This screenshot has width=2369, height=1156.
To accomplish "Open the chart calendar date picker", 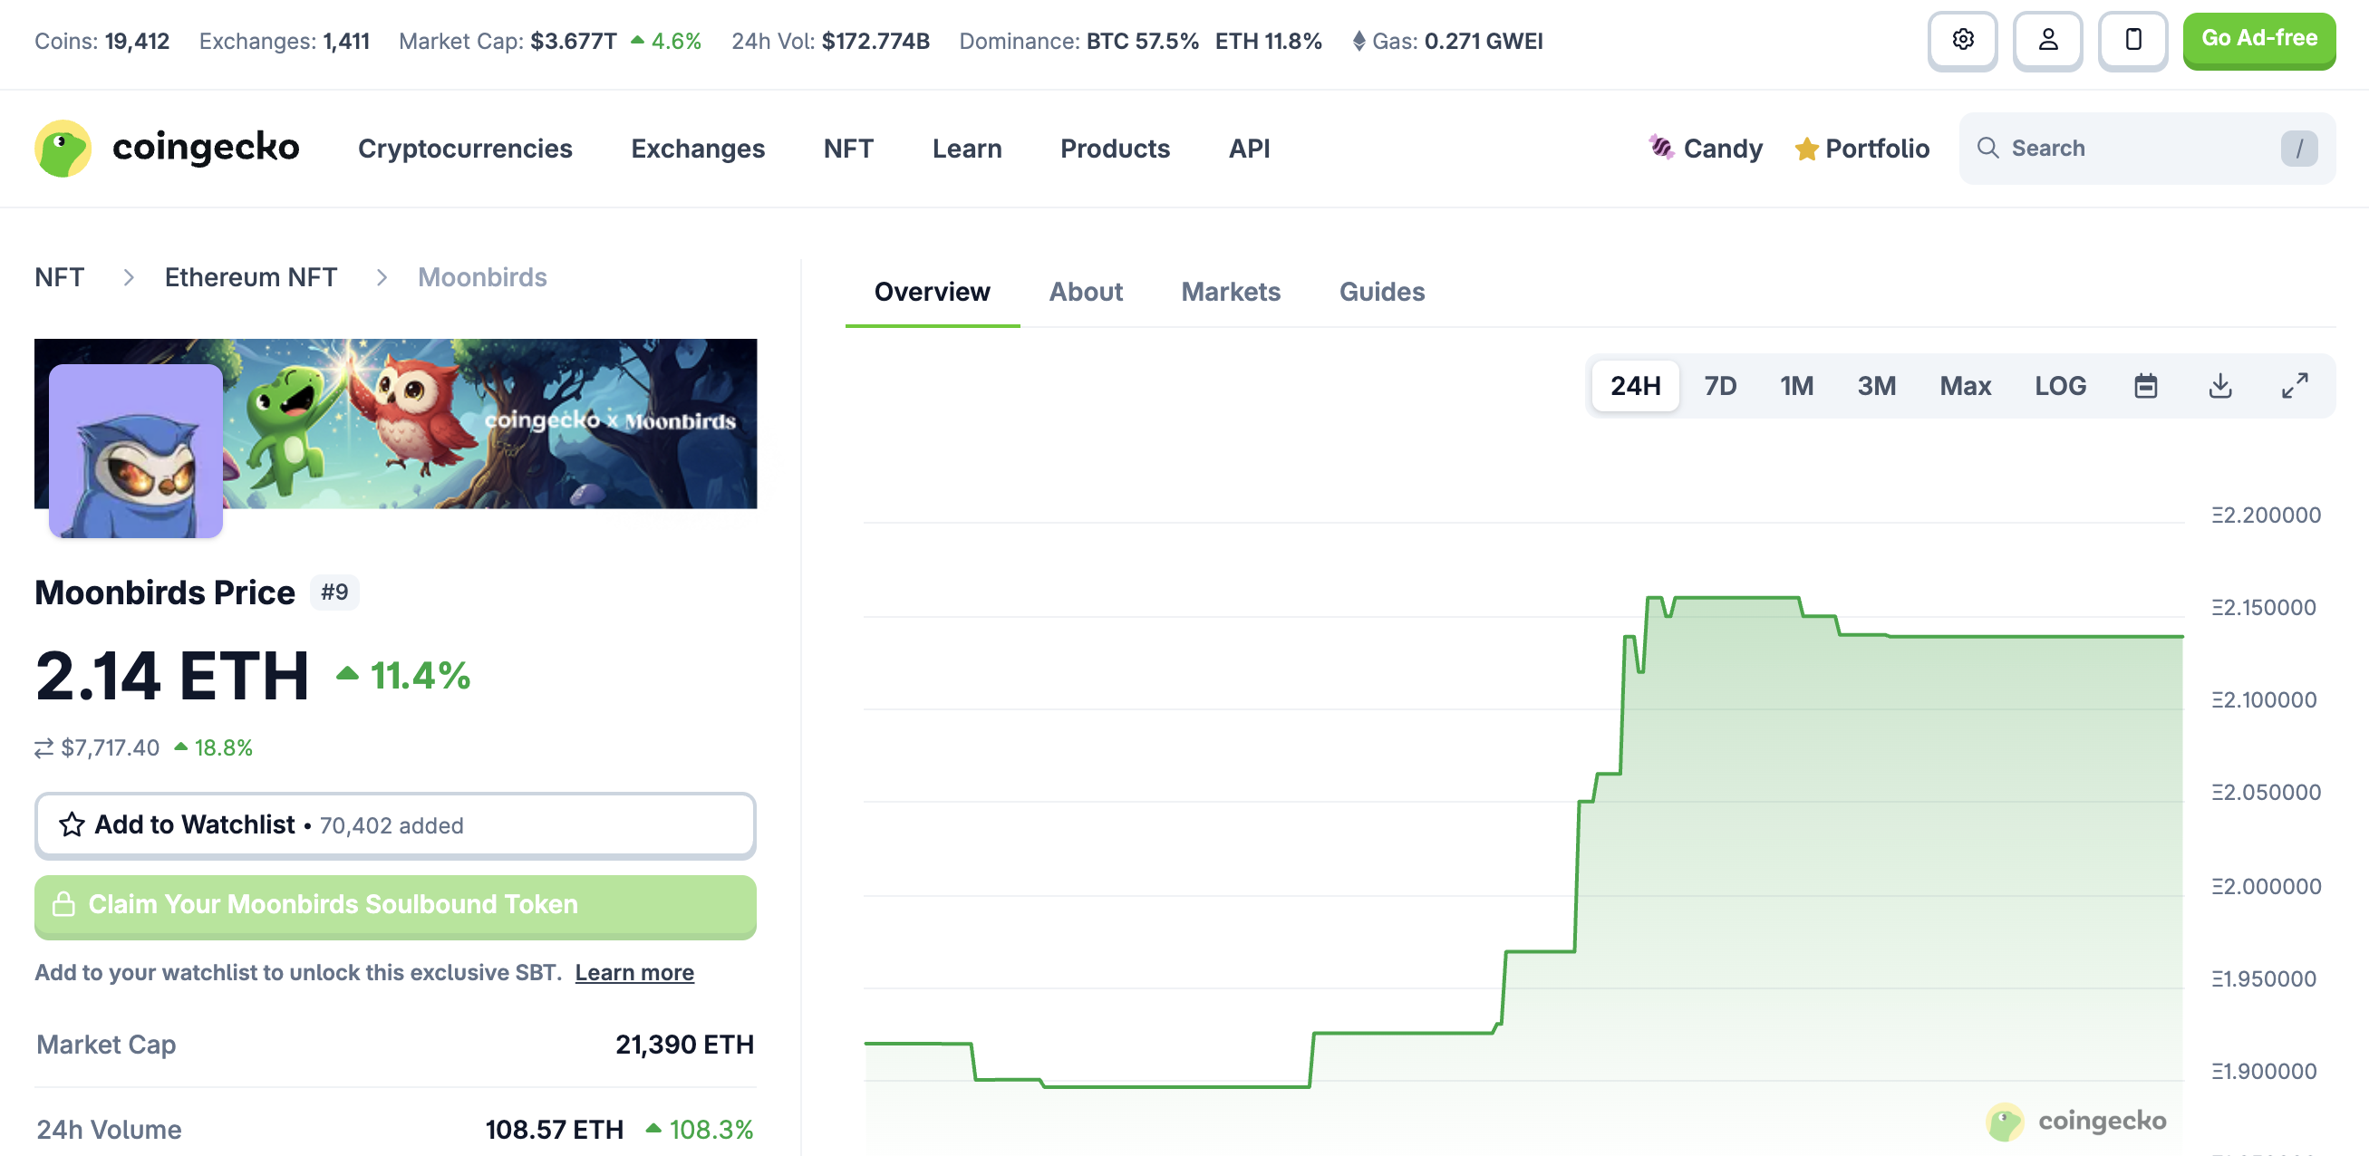I will (2145, 385).
